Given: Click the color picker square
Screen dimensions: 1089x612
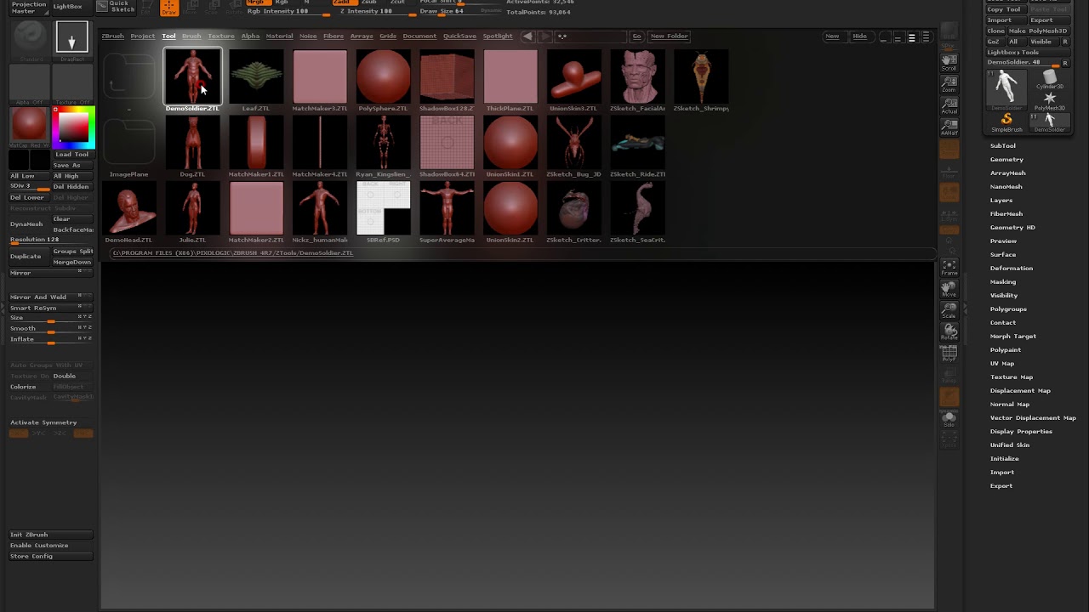Looking at the screenshot, I should (73, 127).
